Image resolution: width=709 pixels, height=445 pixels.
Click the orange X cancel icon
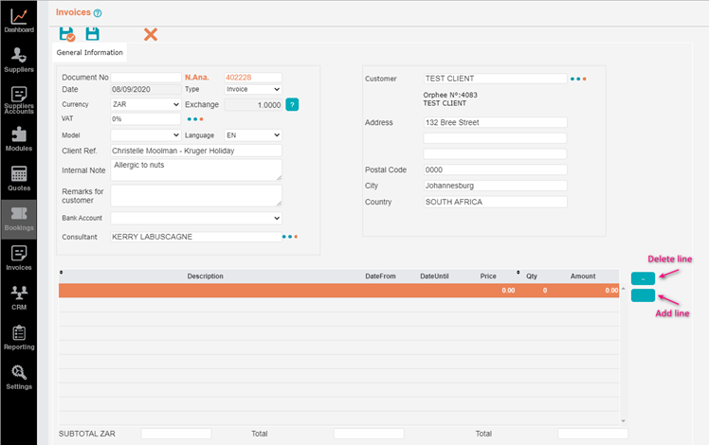pos(151,34)
